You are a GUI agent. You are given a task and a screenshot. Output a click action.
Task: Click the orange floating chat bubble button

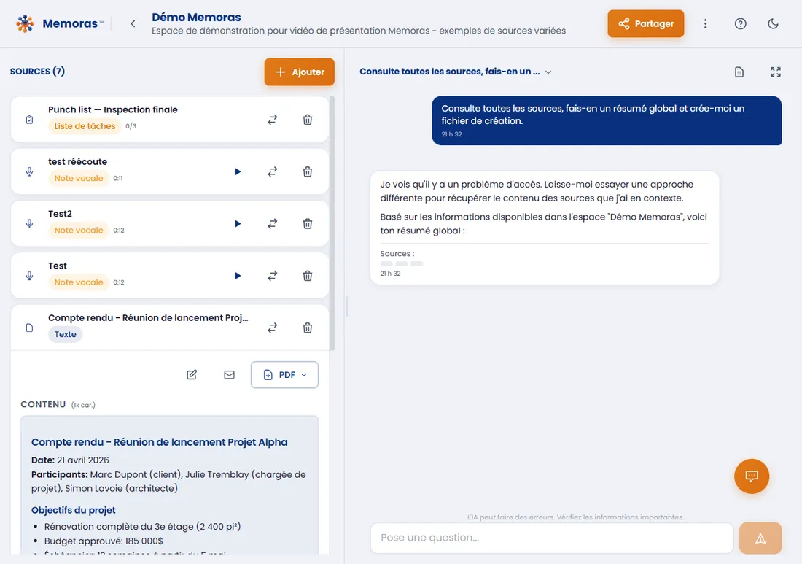pos(752,476)
